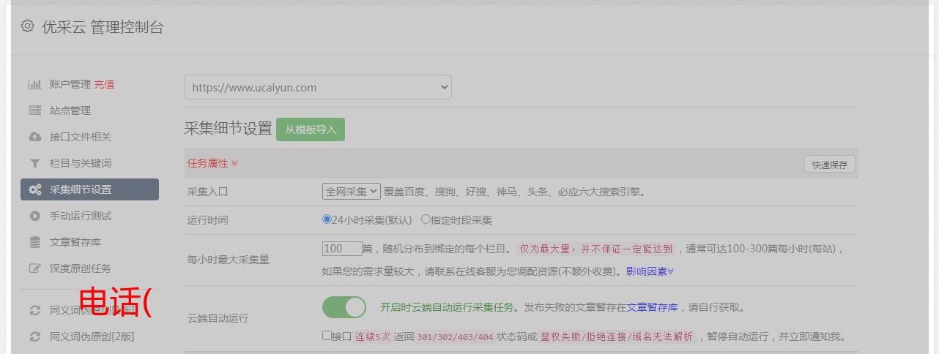
Task: Click the 每小时最大采集量 label
Action: (x=229, y=260)
